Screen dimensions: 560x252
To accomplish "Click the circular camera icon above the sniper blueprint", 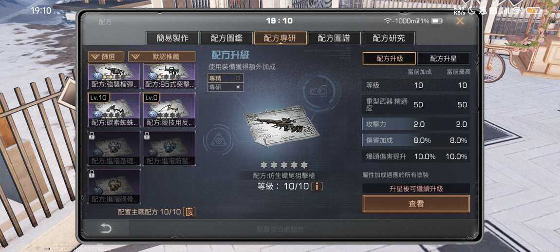I will coord(317,92).
